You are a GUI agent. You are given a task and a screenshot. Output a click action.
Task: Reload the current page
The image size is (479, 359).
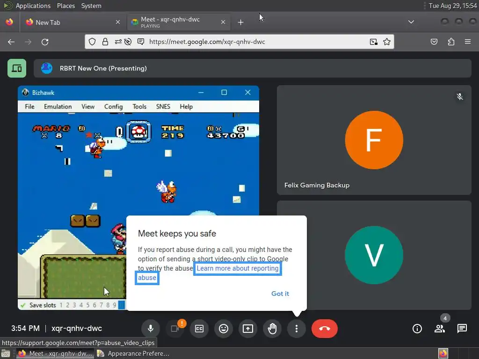click(45, 42)
